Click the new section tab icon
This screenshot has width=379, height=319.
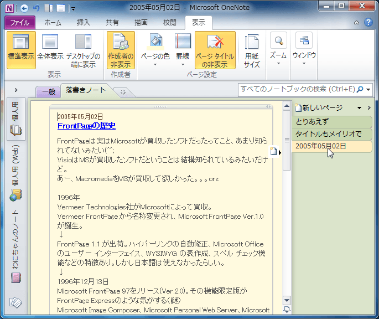point(123,91)
